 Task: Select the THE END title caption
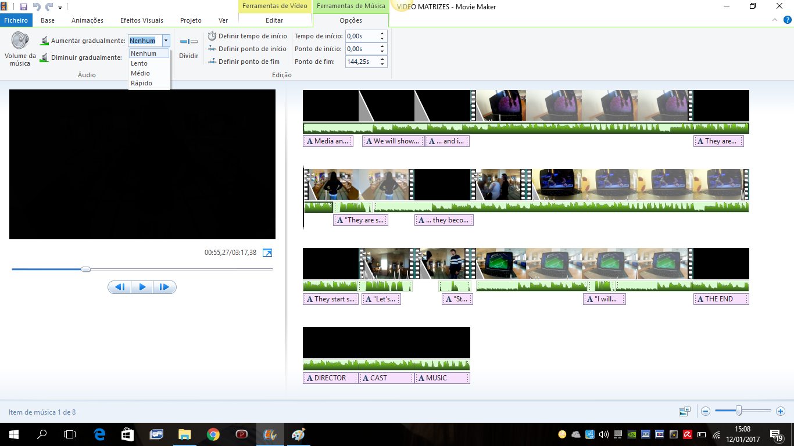[x=721, y=299]
